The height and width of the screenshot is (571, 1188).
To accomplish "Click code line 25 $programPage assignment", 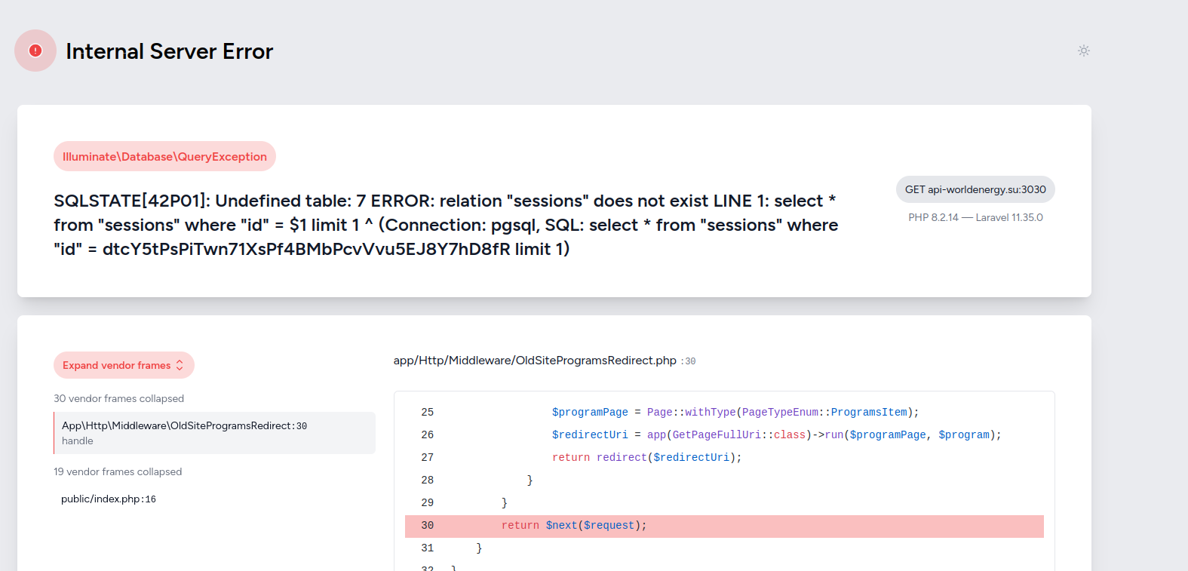I will click(x=735, y=412).
